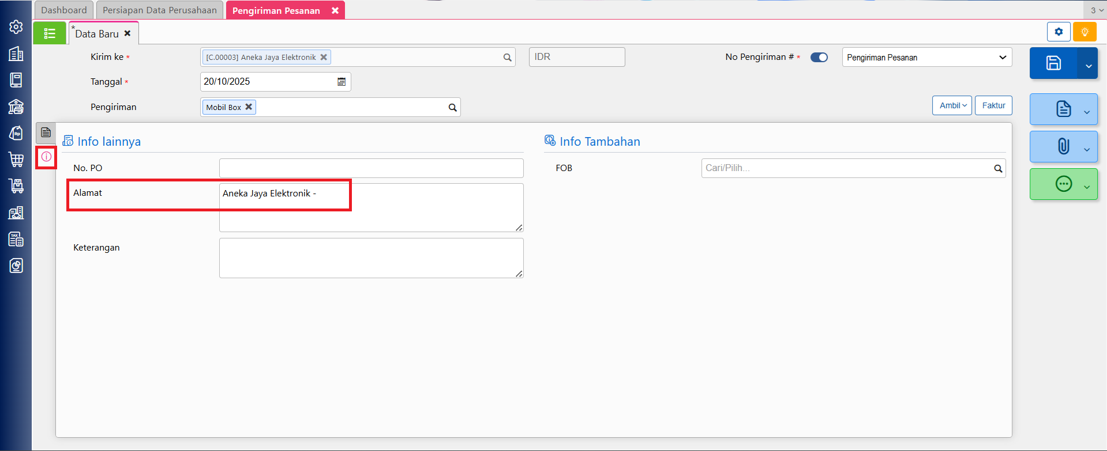The image size is (1107, 451).
Task: Click into the No. PO field
Action: [371, 168]
